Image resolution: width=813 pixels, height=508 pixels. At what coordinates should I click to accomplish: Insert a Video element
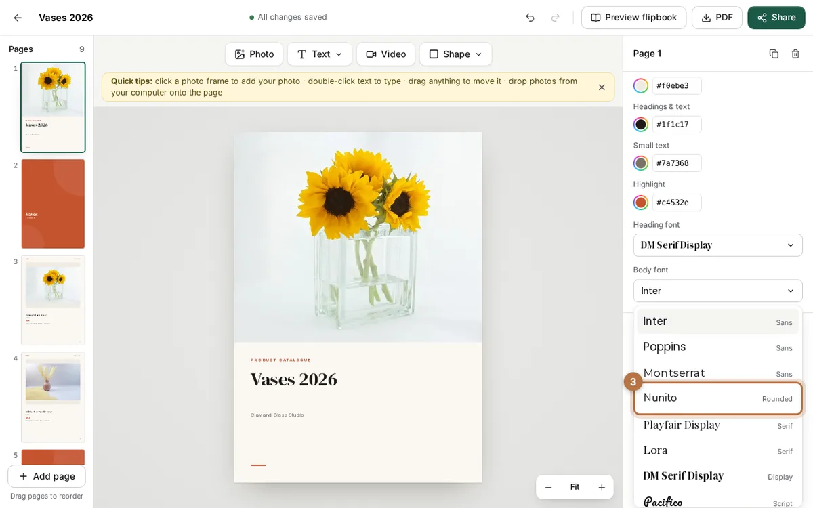[385, 54]
